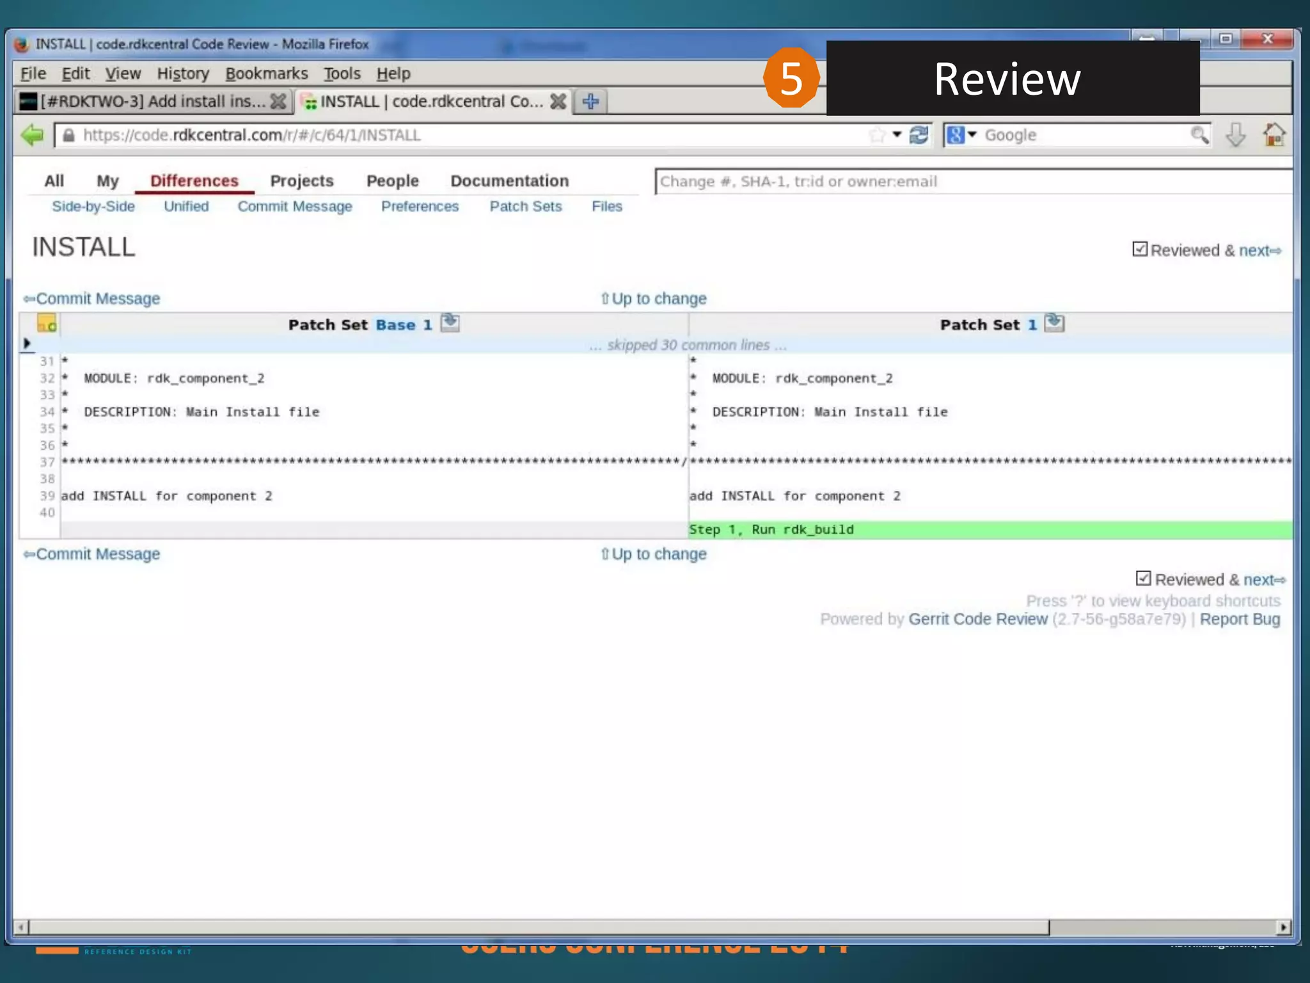The image size is (1310, 983).
Task: Open the File menu
Action: (x=33, y=74)
